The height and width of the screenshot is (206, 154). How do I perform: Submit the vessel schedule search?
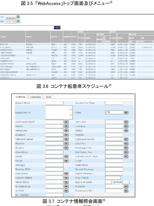coord(57,28)
